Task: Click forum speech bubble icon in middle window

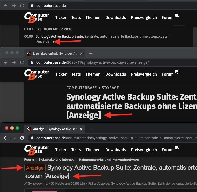Action: click(x=177, y=72)
